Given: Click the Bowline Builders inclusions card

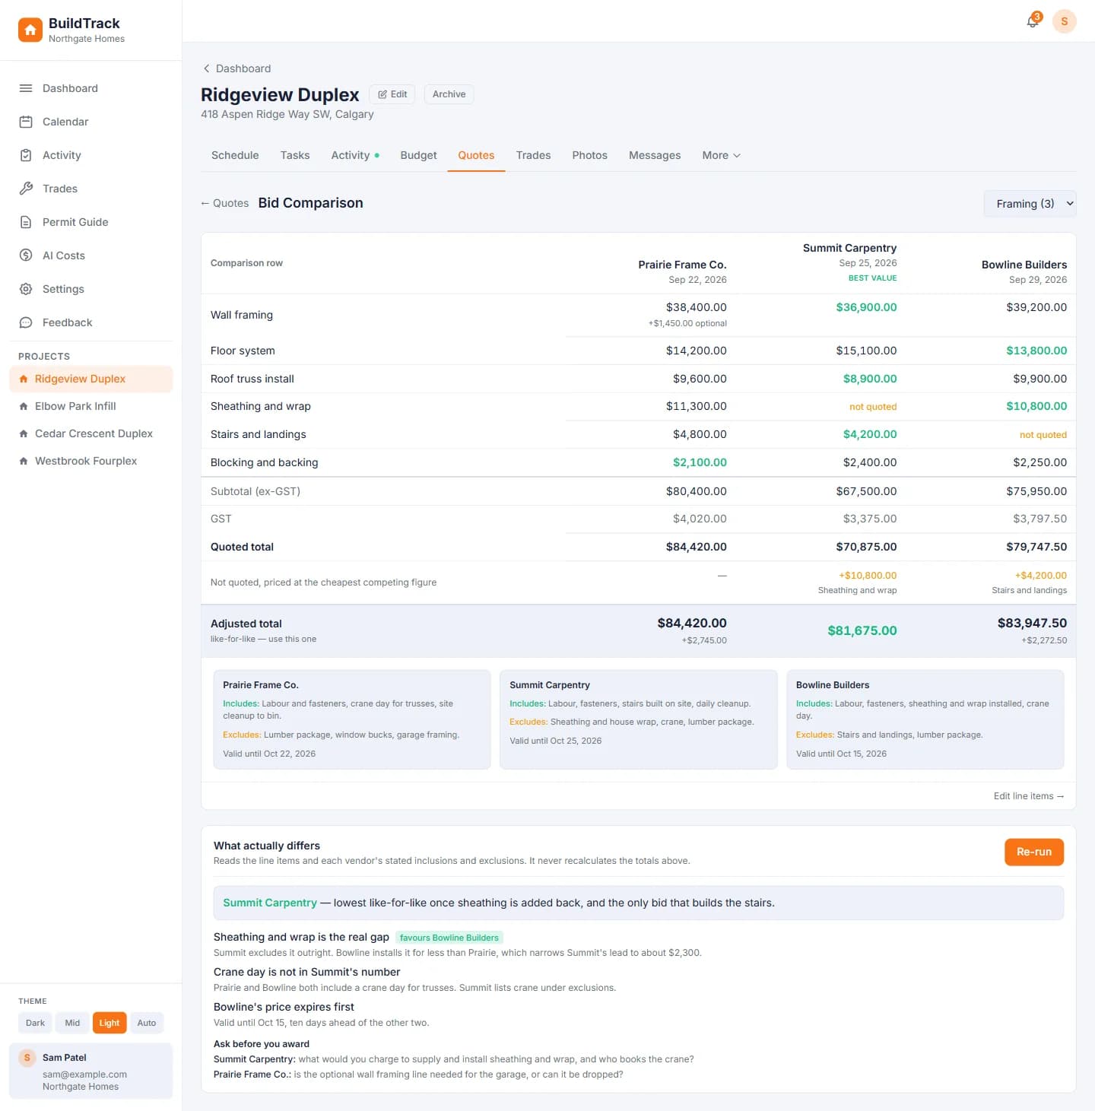Looking at the screenshot, I should [925, 719].
